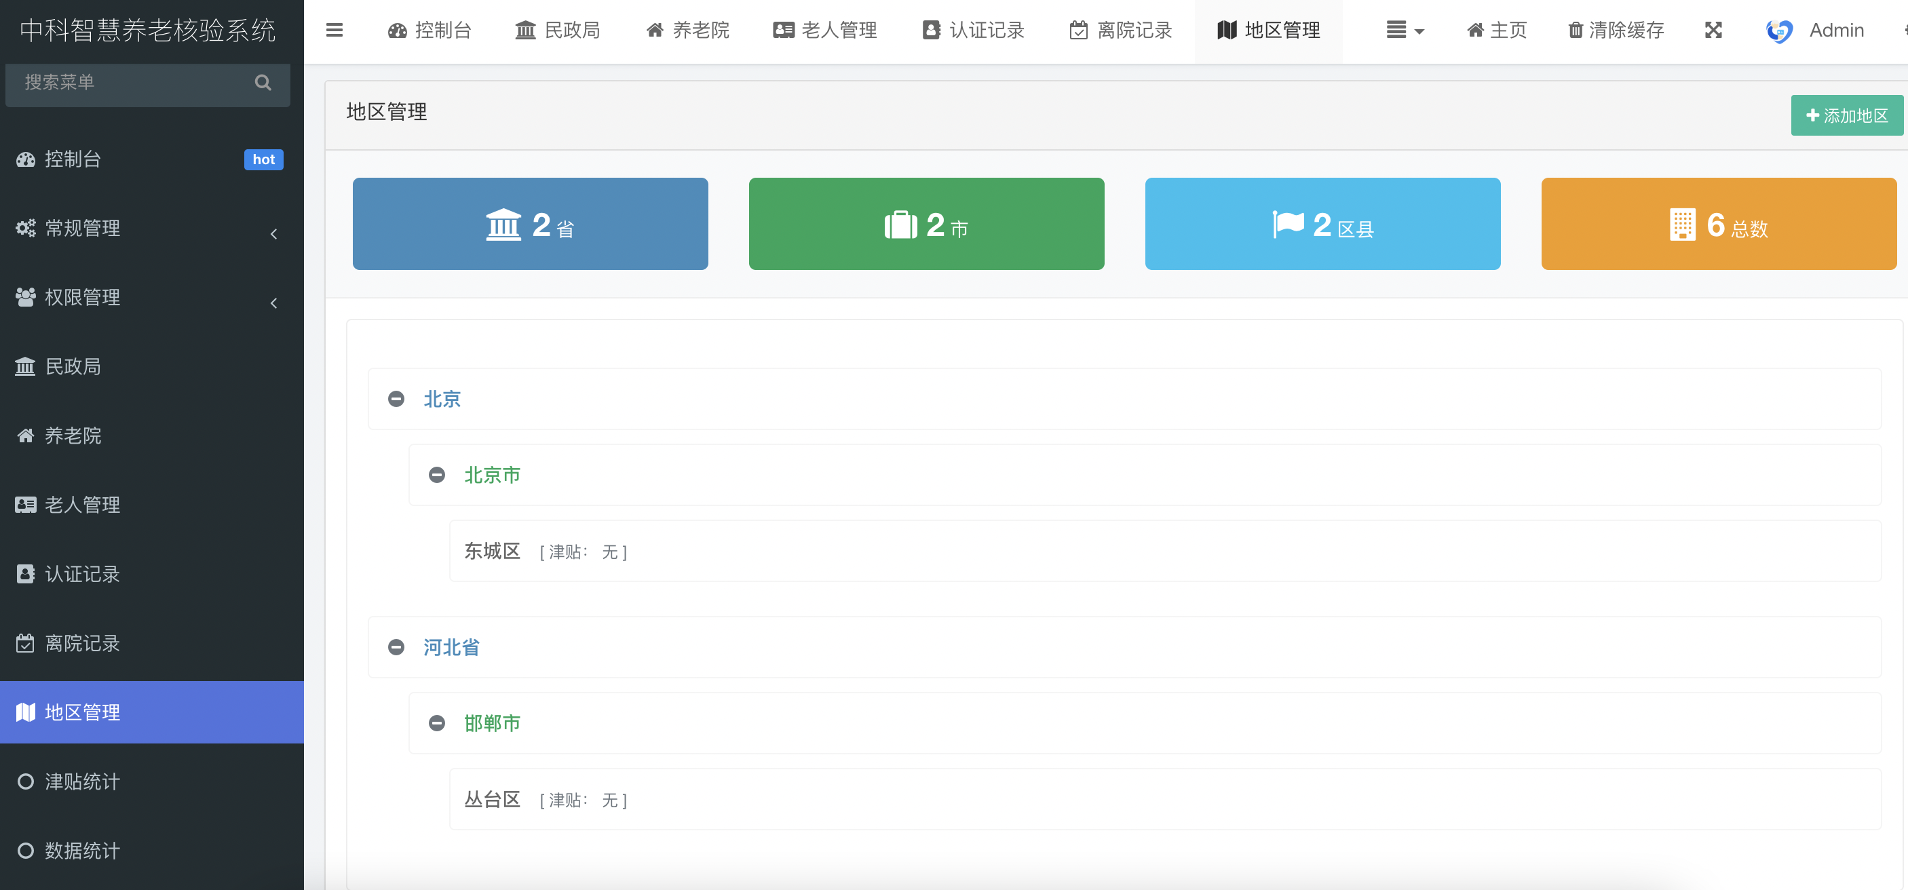Open 津贴统计 in the sidebar menu
The width and height of the screenshot is (1908, 890).
[x=81, y=782]
